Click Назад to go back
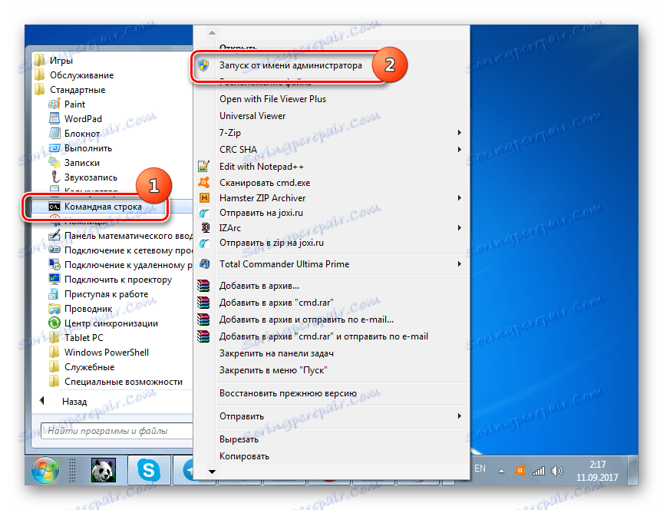Image resolution: width=663 pixels, height=510 pixels. click(74, 401)
